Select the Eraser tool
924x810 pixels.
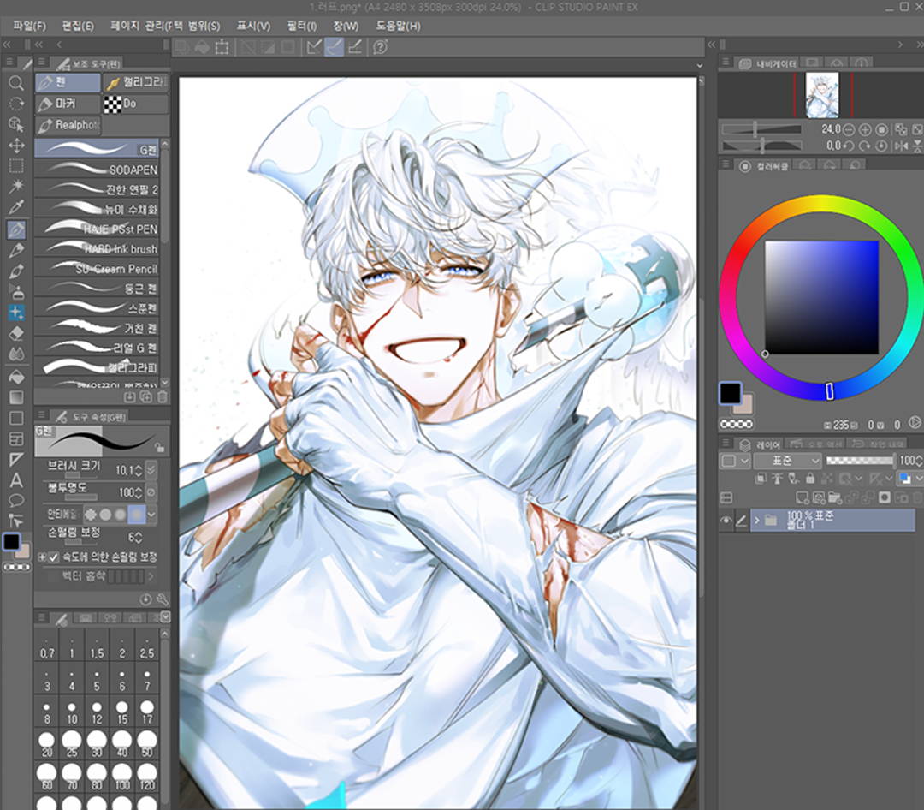16,333
